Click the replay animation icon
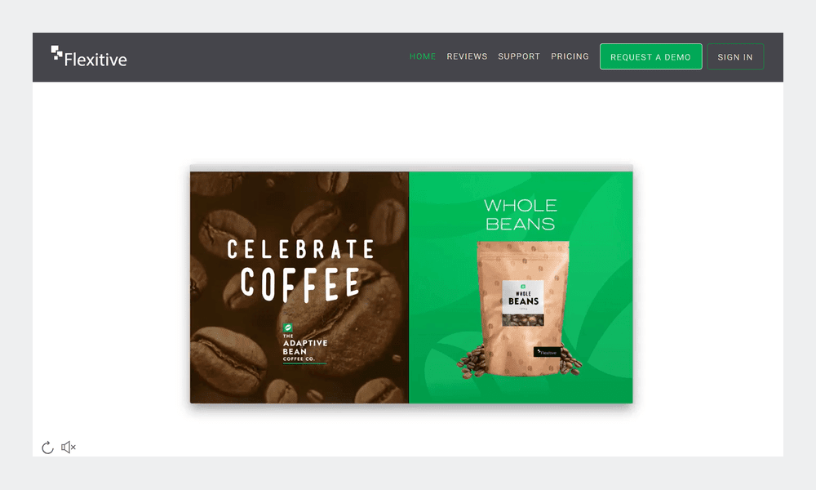 click(47, 448)
